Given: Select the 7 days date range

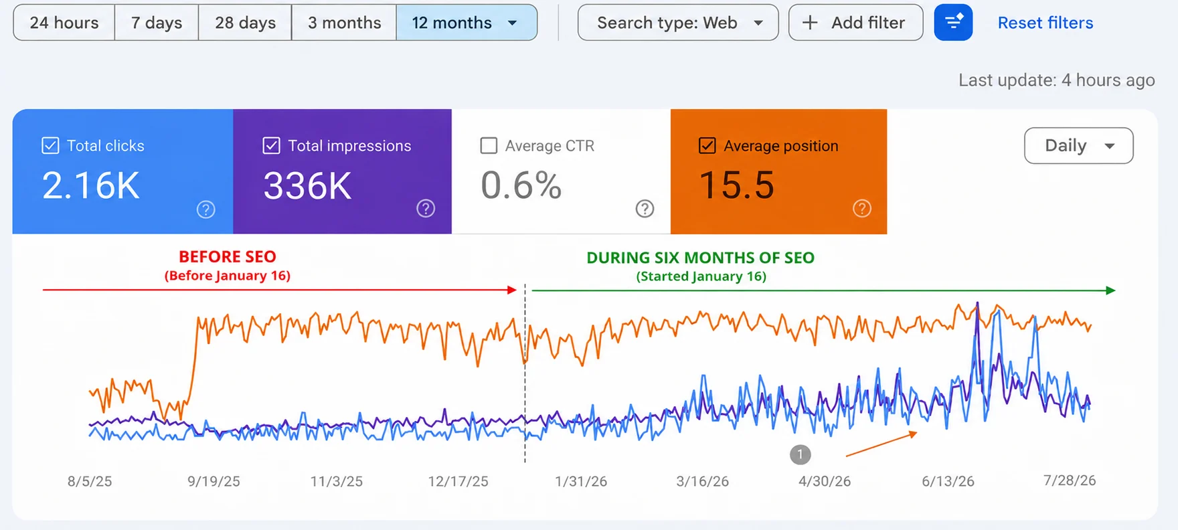Looking at the screenshot, I should tap(157, 23).
